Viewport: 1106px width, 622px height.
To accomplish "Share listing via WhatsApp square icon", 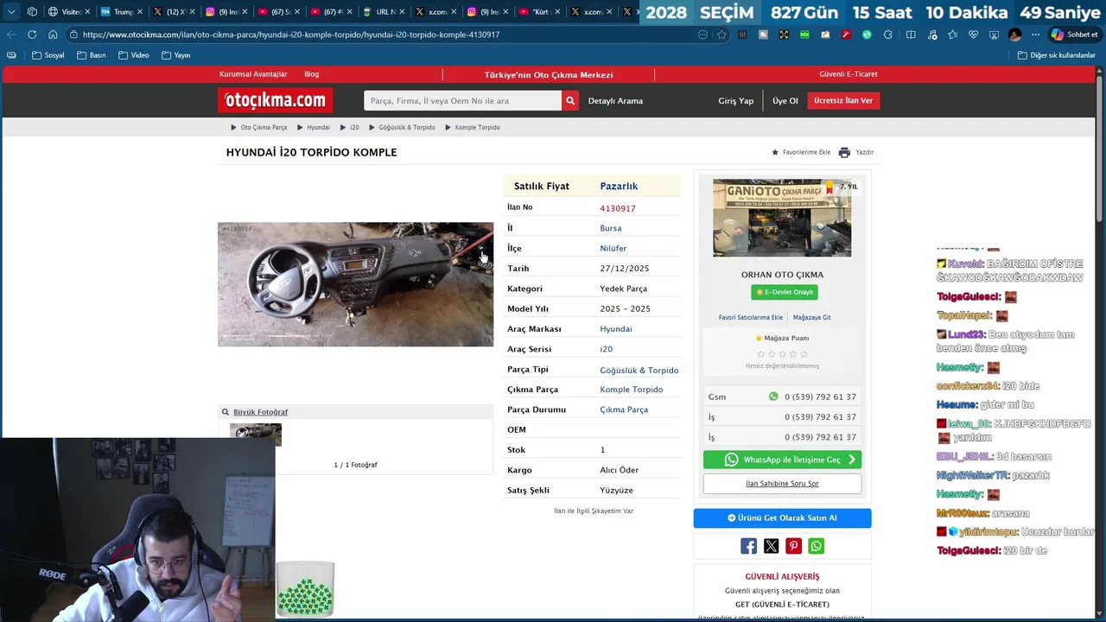I will click(x=816, y=546).
